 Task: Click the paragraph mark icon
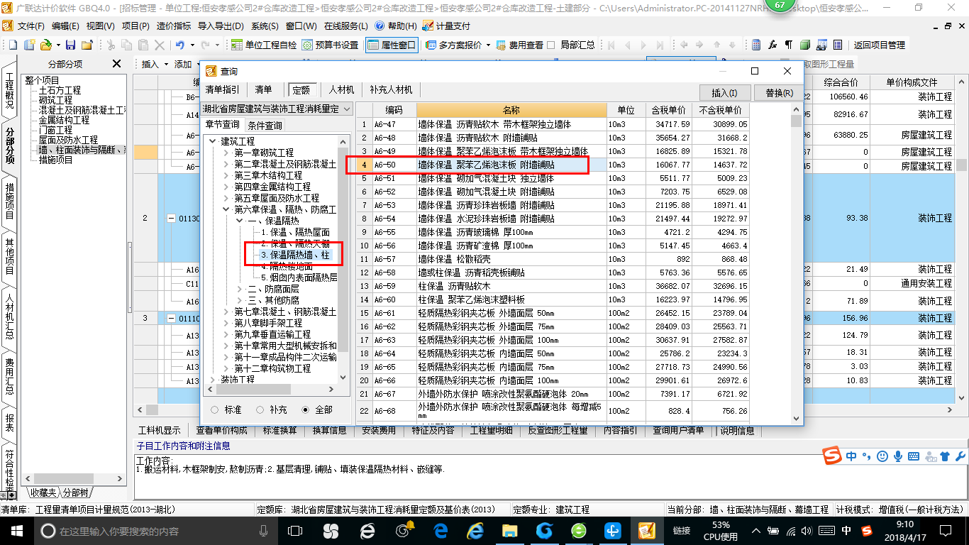pyautogui.click(x=789, y=45)
